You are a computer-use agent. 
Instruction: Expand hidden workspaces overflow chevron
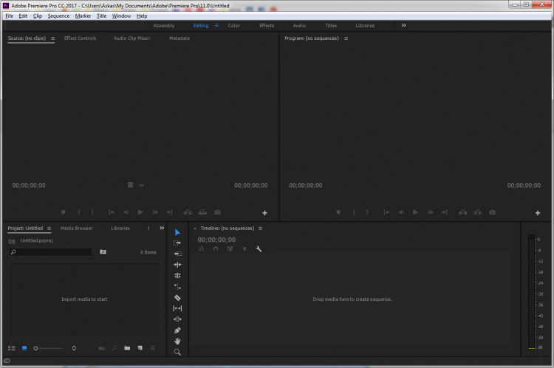pyautogui.click(x=403, y=25)
